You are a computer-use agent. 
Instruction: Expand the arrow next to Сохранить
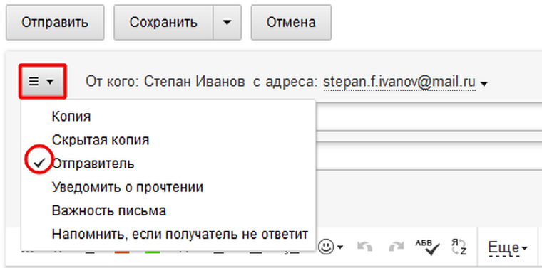(227, 22)
